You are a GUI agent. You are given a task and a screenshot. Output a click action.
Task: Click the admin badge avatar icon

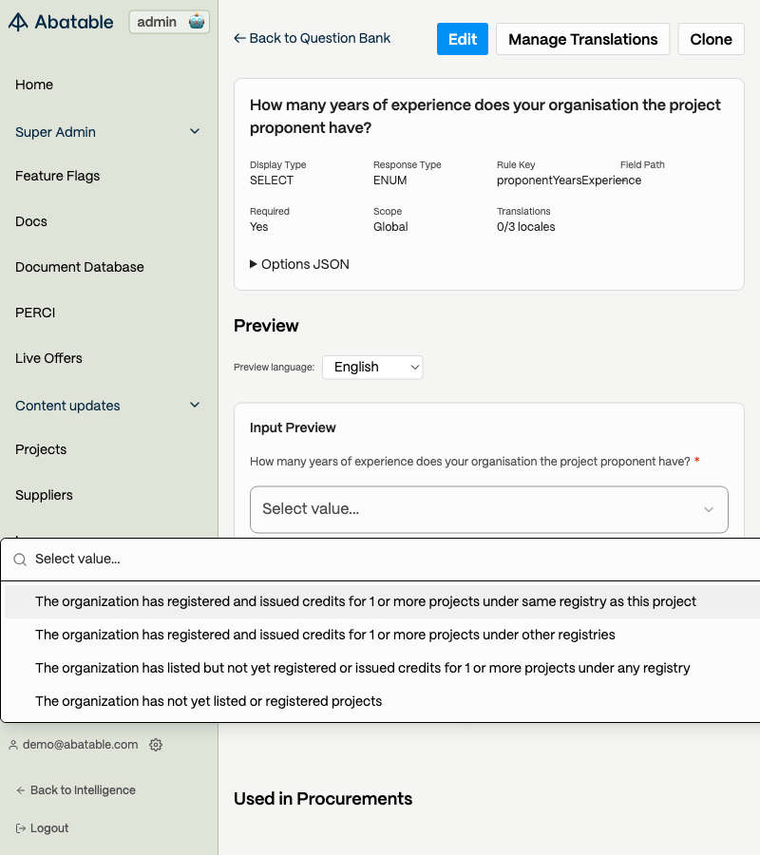pyautogui.click(x=197, y=22)
